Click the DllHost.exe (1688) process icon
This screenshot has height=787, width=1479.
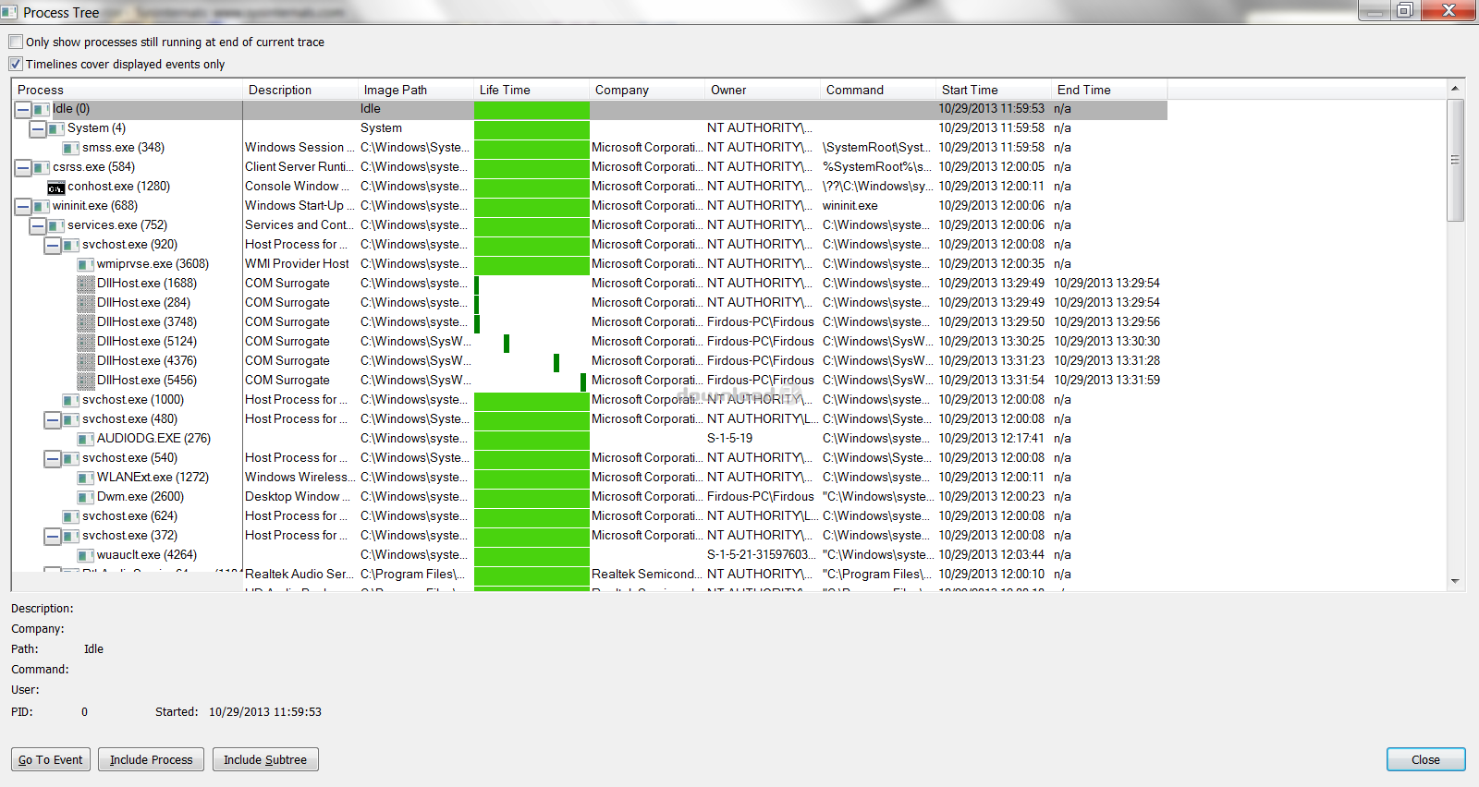(86, 284)
